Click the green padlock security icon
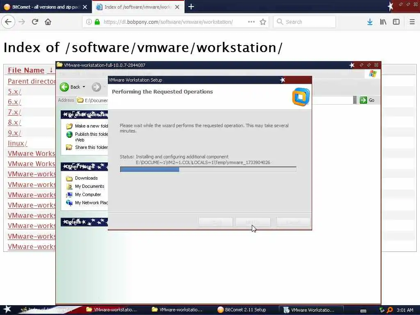 [97, 22]
